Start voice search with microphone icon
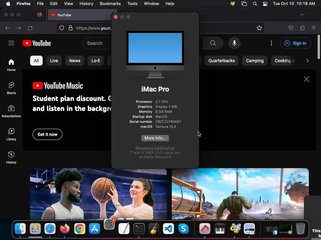The image size is (321, 240). point(234,43)
